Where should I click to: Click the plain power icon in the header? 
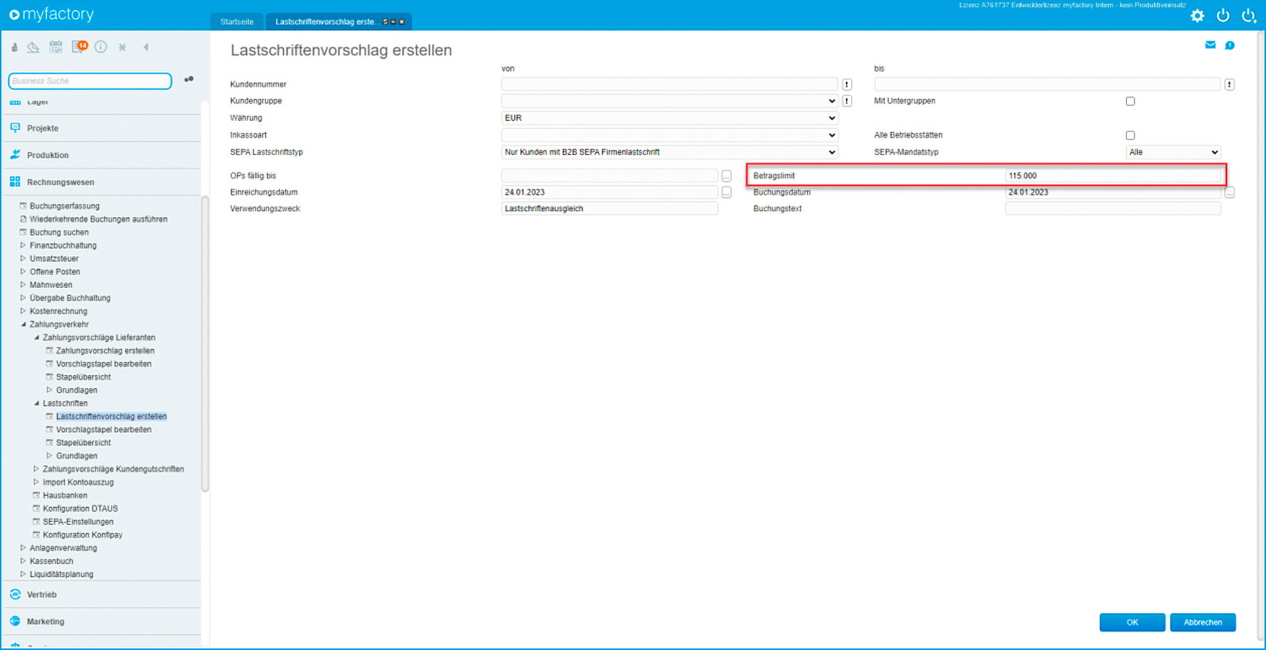coord(1223,16)
